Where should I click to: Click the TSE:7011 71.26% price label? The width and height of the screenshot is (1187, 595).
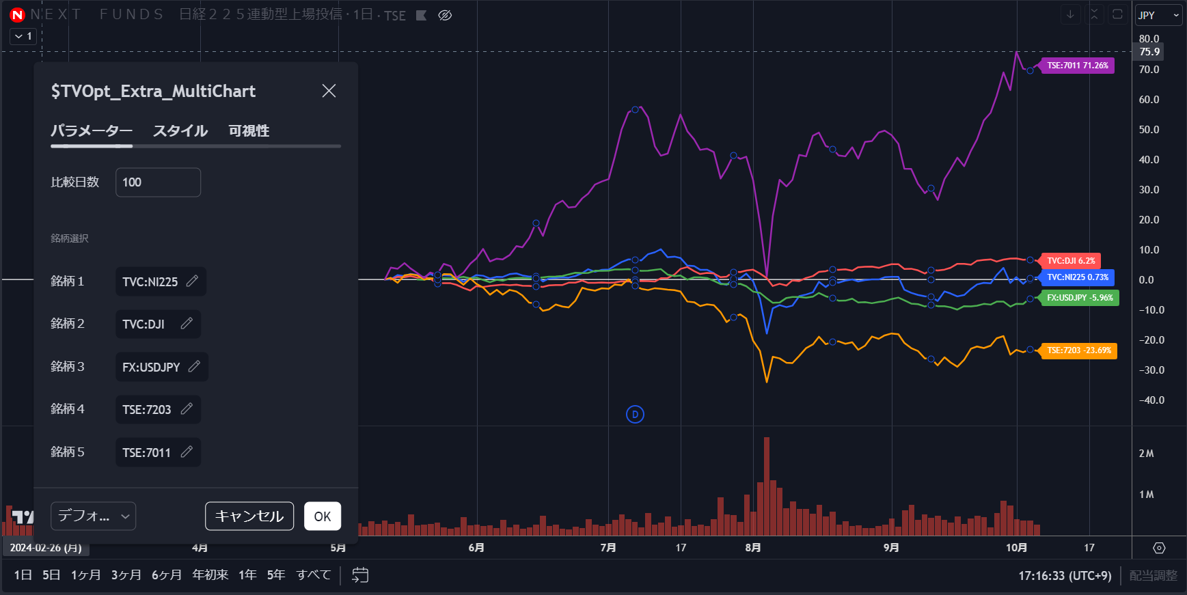[x=1078, y=66]
